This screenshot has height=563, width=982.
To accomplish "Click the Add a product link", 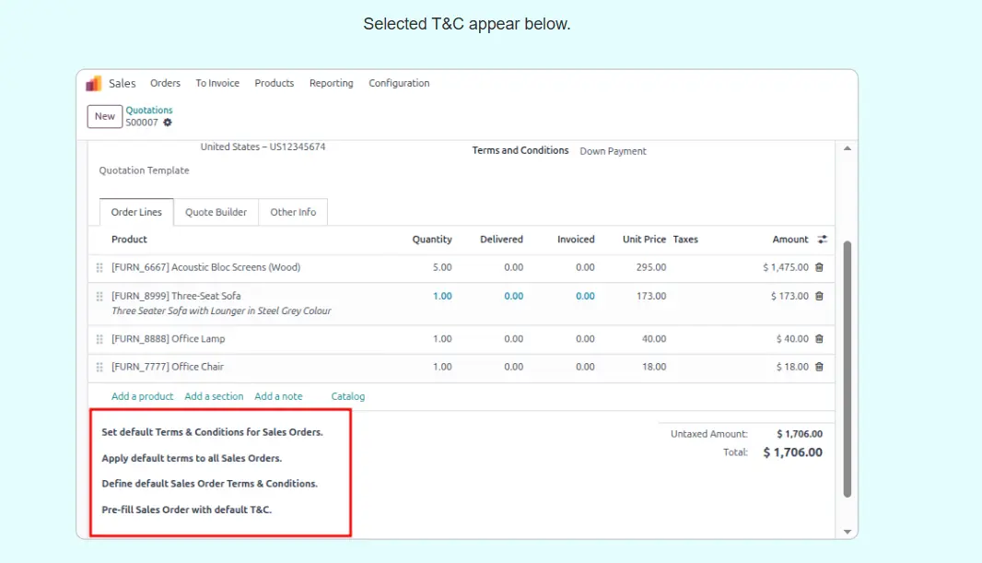I will [x=143, y=396].
